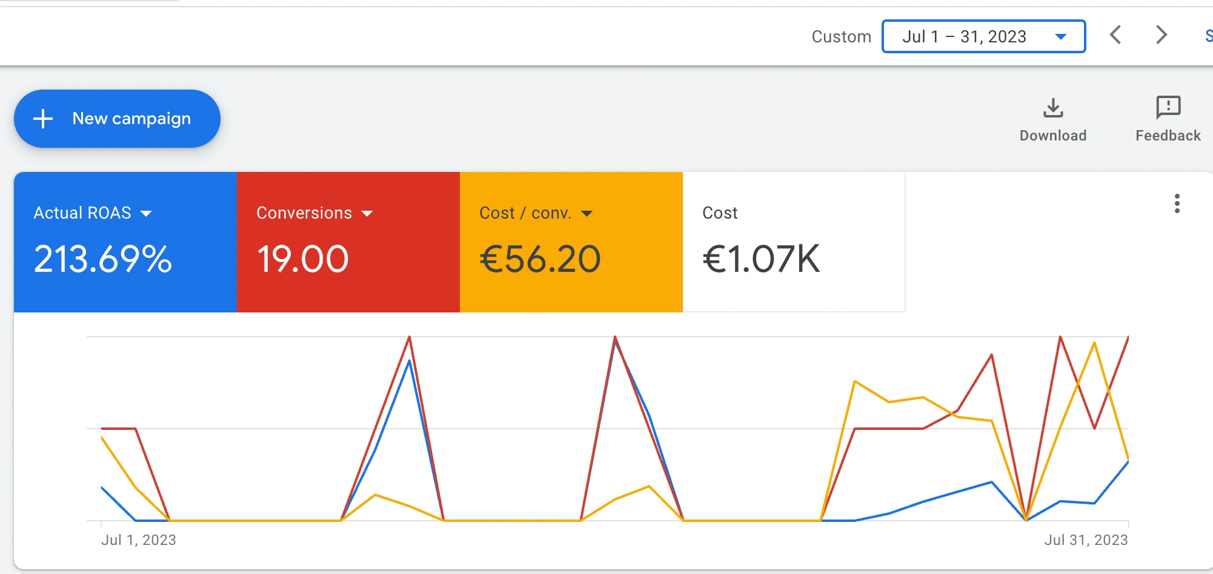Click the 19.00 conversions value
The width and height of the screenshot is (1213, 574).
pyautogui.click(x=302, y=259)
